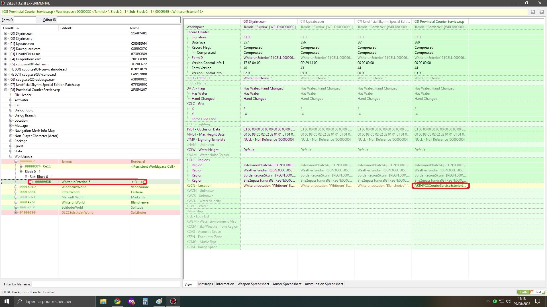Sort by the EditorID column header
Viewport: 547px width, 307px height.
[x=93, y=28]
